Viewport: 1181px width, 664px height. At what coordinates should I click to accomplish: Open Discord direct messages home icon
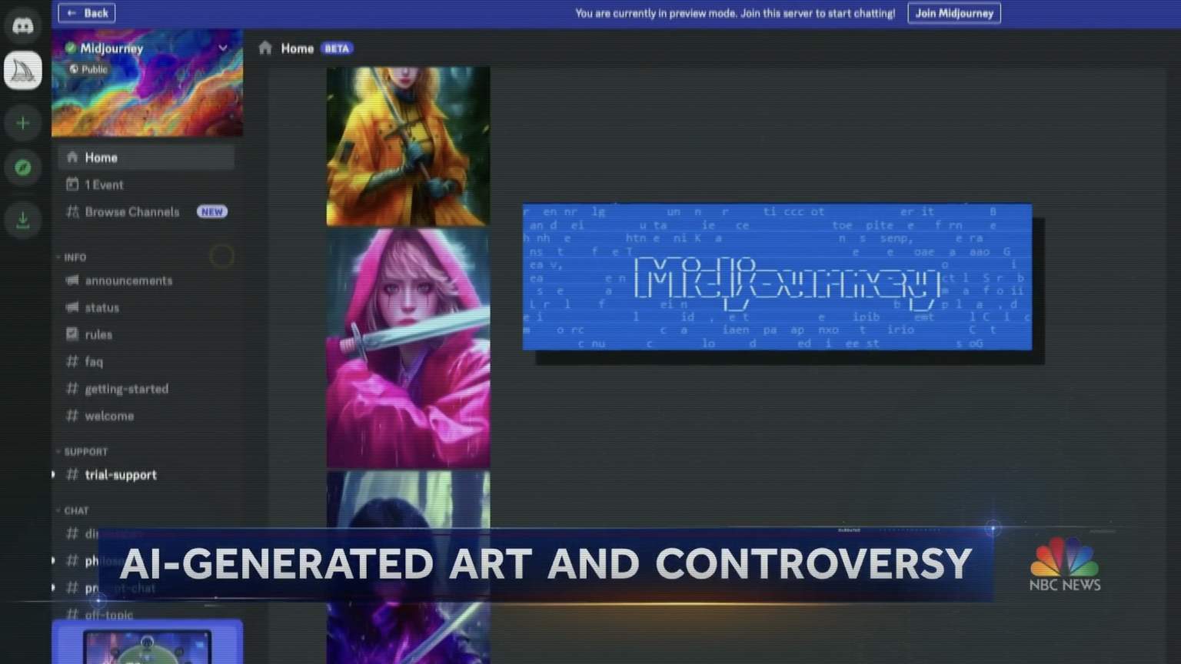pos(23,25)
